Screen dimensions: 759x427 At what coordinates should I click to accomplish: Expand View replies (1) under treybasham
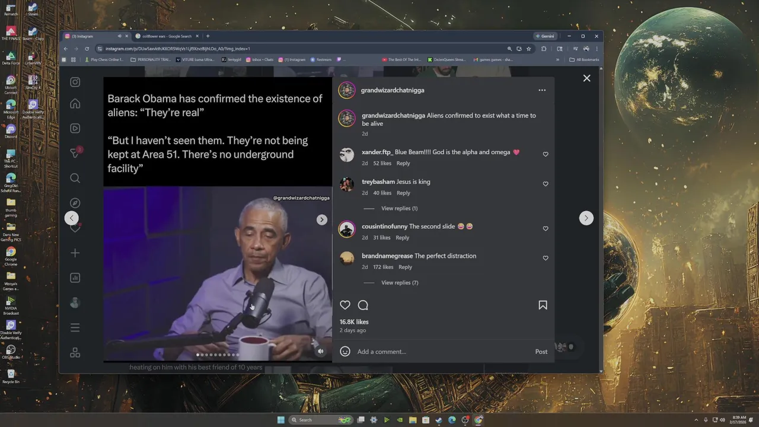click(x=399, y=208)
